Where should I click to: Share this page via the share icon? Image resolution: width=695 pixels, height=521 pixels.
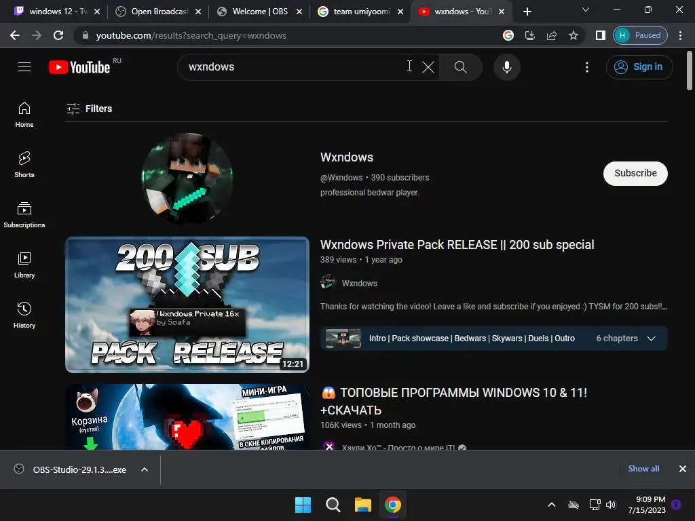(x=552, y=35)
